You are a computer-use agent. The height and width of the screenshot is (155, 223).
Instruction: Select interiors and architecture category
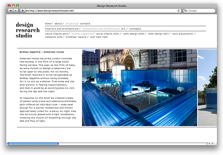tap(62, 29)
